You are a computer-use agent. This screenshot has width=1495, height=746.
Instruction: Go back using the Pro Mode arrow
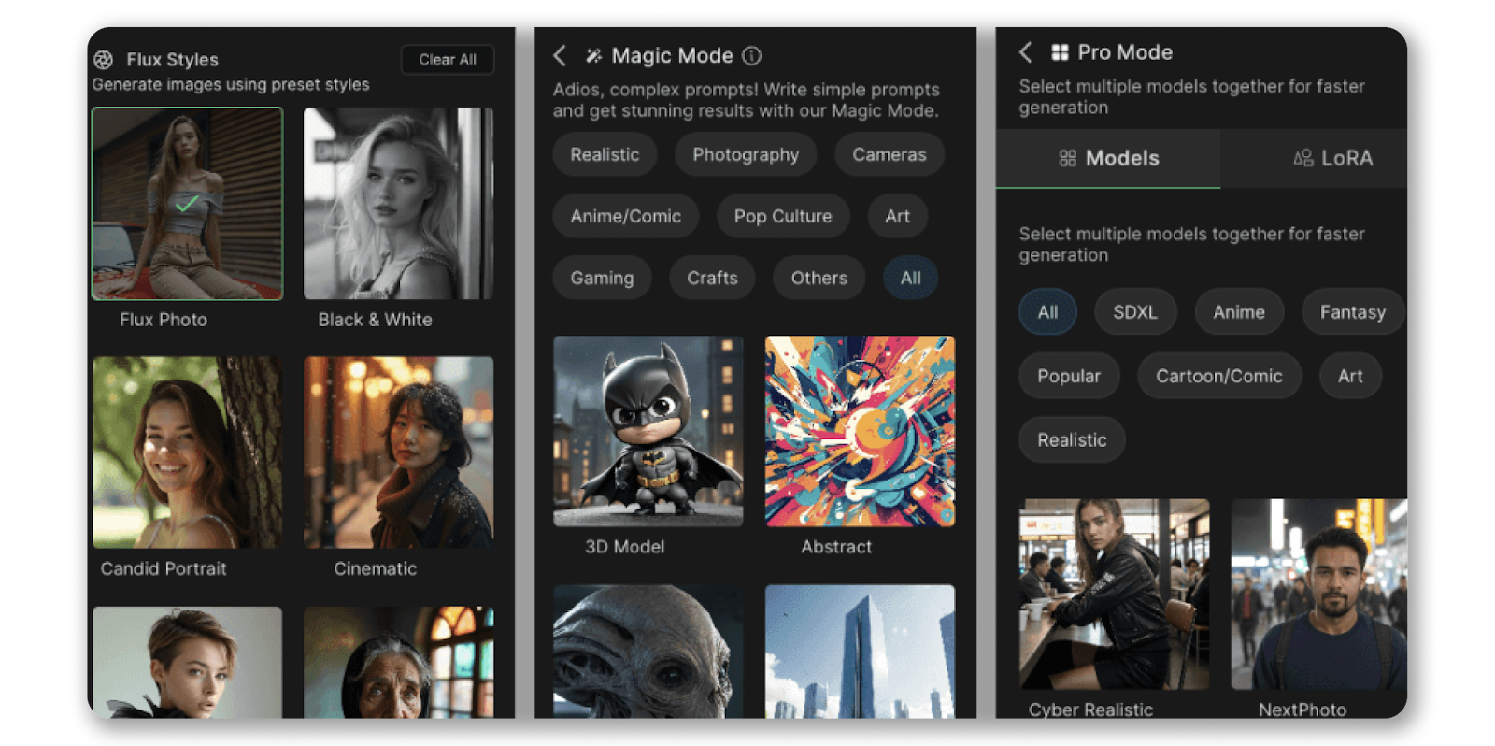click(x=1025, y=52)
